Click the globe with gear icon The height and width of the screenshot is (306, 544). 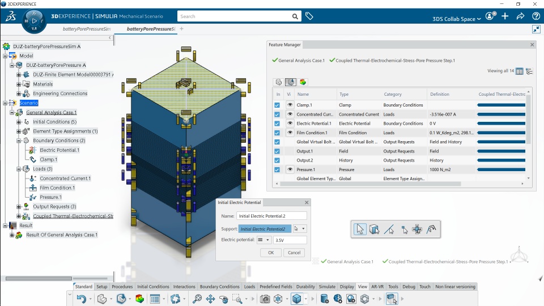338,299
